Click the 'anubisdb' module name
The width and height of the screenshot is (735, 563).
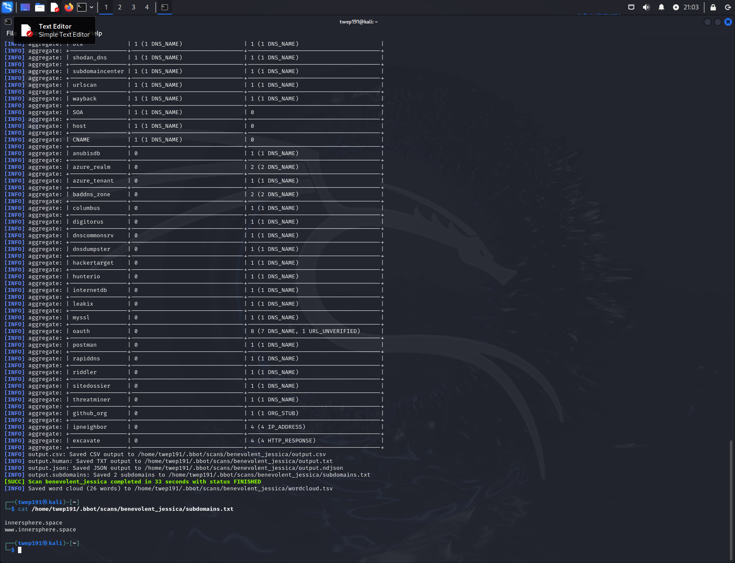[86, 153]
